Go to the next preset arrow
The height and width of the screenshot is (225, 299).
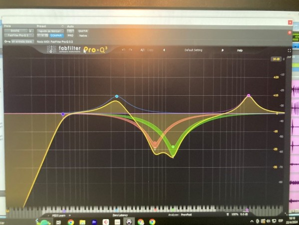point(222,50)
